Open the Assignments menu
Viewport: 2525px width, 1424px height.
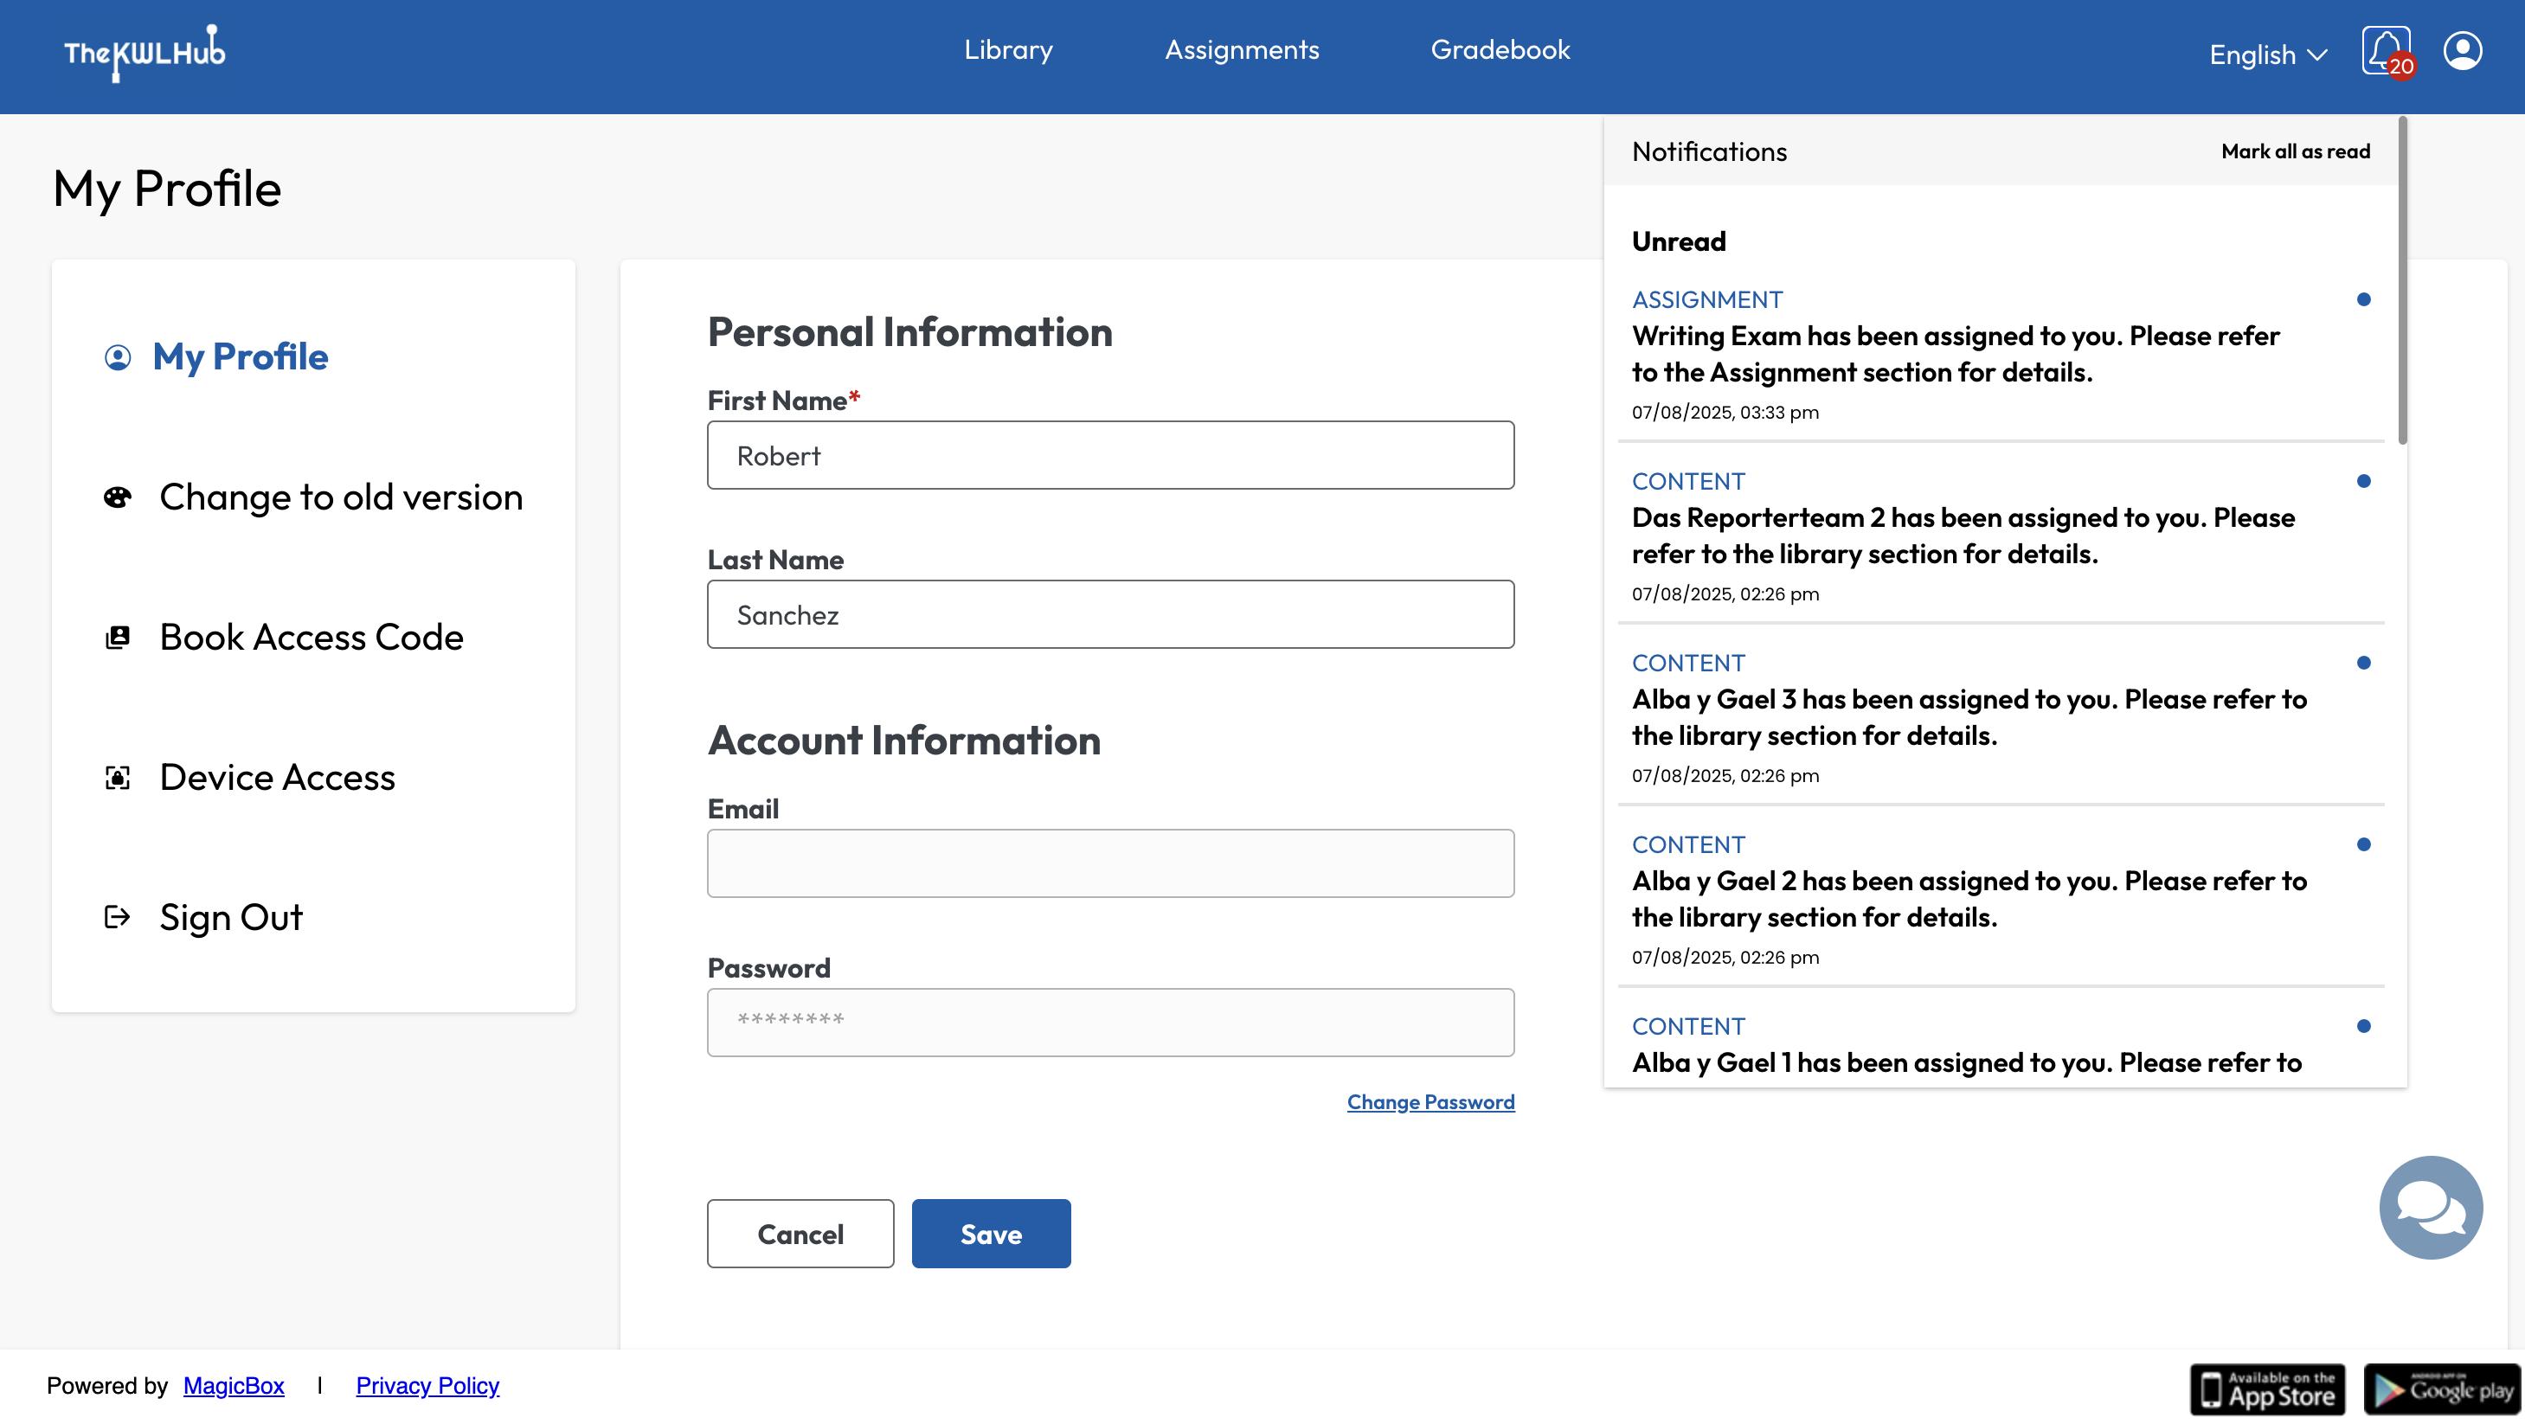(1242, 50)
